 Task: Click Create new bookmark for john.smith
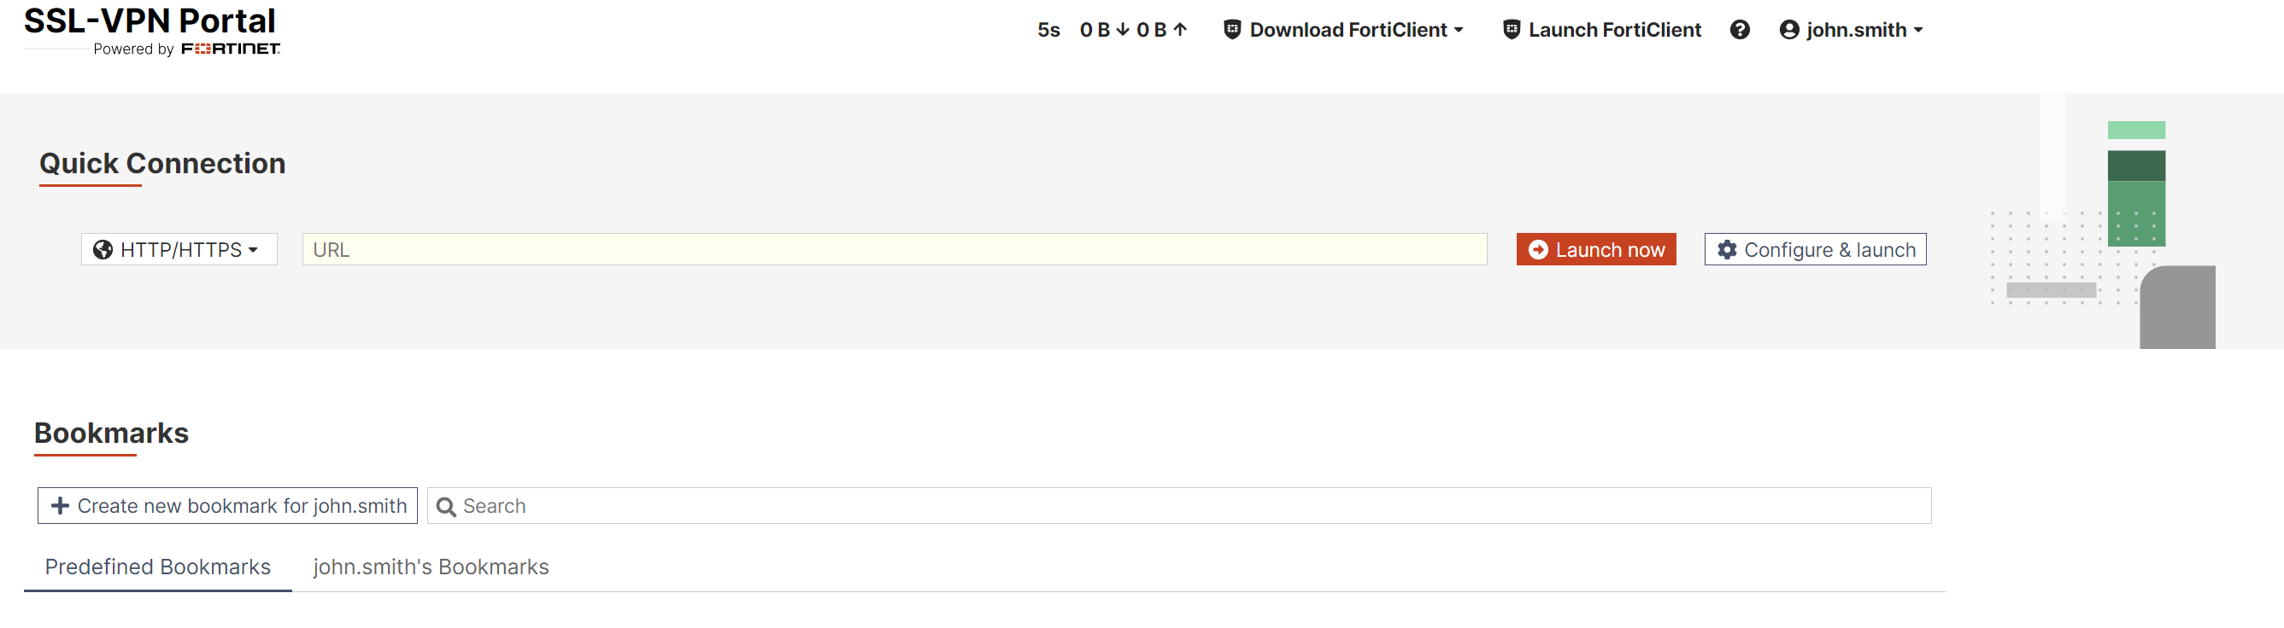pos(228,506)
